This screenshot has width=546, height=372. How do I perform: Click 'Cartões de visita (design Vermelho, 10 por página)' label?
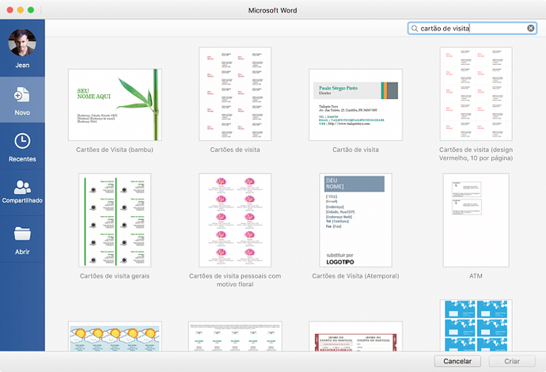(476, 154)
